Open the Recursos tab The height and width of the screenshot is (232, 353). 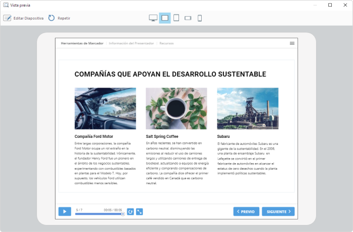pos(166,43)
